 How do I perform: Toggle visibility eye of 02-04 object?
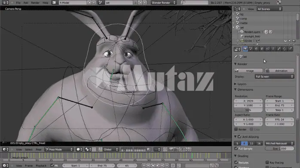click(285, 41)
